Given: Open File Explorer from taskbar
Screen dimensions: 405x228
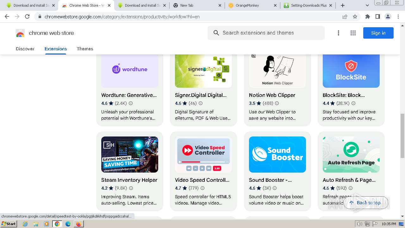Looking at the screenshot, I should point(36,224).
